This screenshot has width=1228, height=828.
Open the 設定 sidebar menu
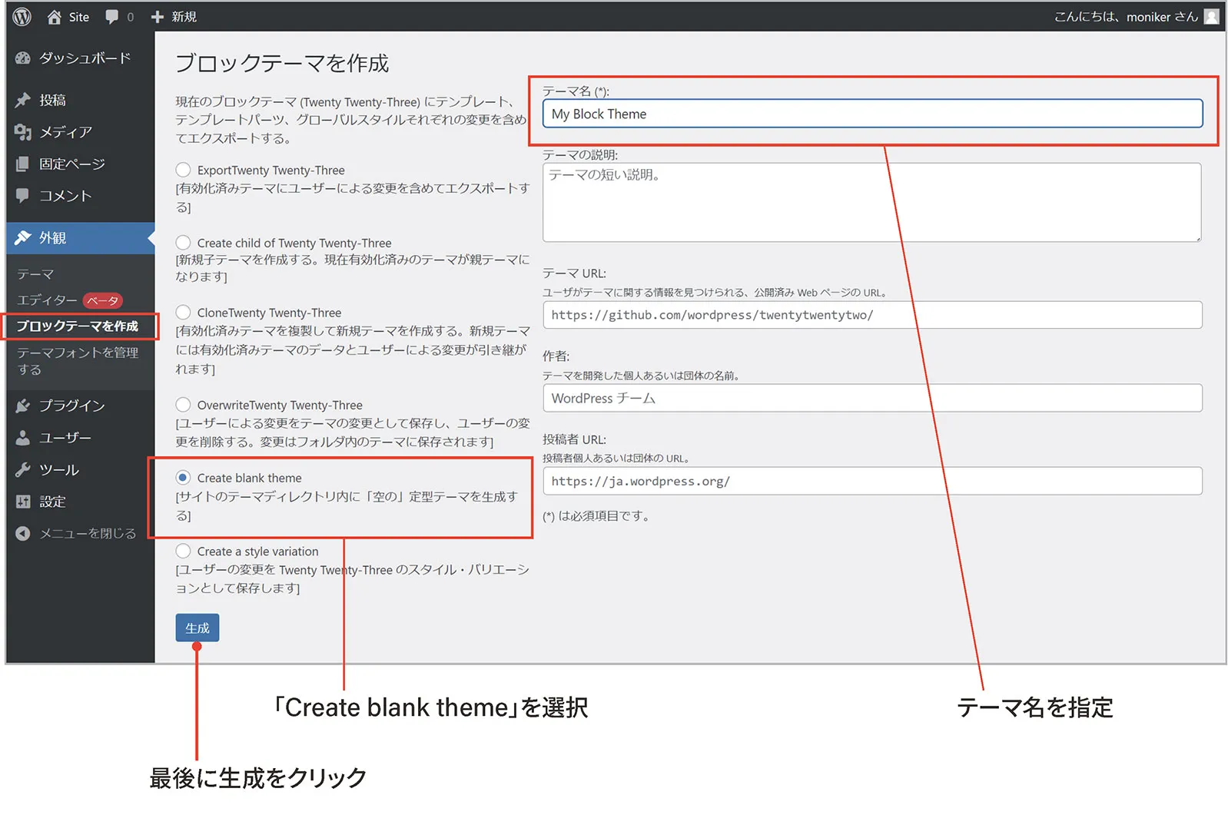pyautogui.click(x=52, y=502)
